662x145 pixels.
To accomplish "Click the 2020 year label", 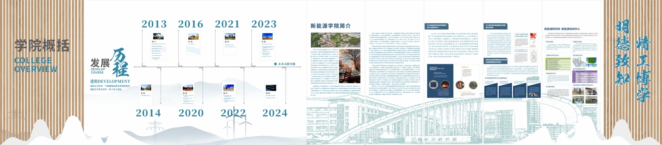I will tap(191, 113).
